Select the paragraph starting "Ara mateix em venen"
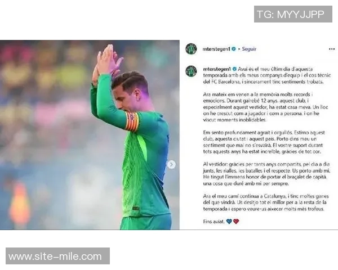 tap(265, 107)
